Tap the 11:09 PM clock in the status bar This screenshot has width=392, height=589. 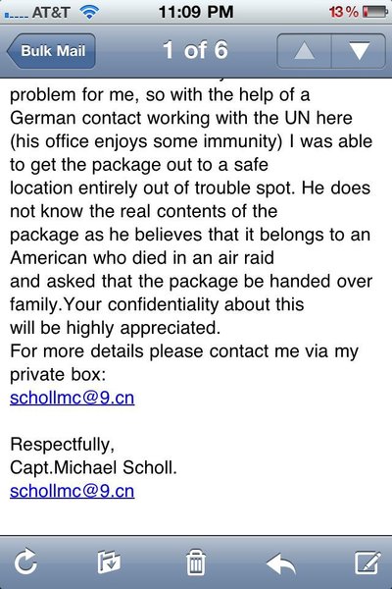[196, 12]
